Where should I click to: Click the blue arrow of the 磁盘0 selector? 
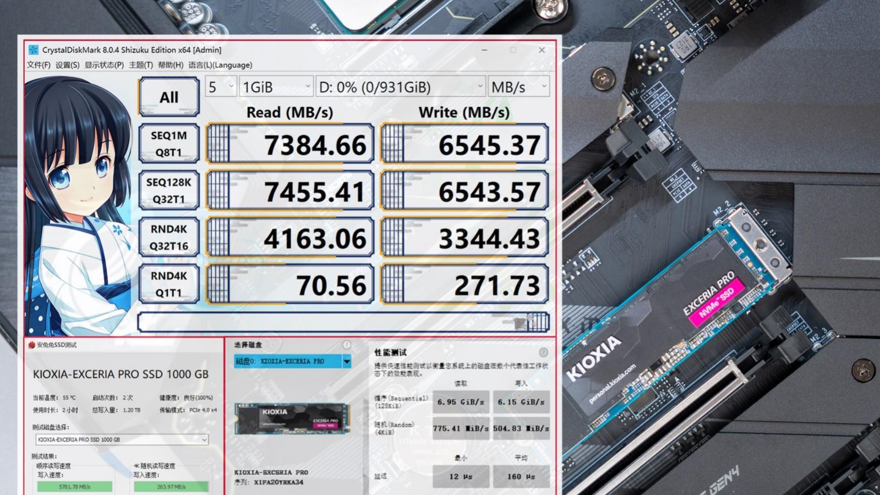(347, 362)
